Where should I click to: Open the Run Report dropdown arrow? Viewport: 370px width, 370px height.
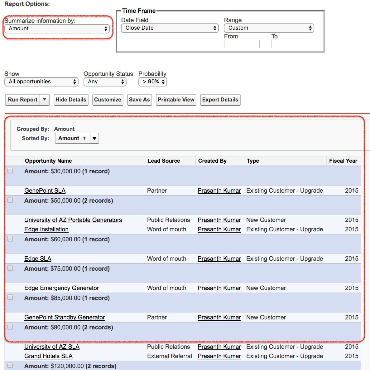point(45,100)
